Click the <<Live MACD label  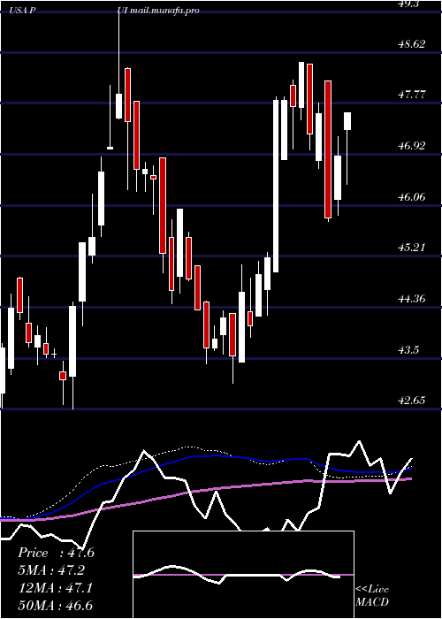pos(372,595)
